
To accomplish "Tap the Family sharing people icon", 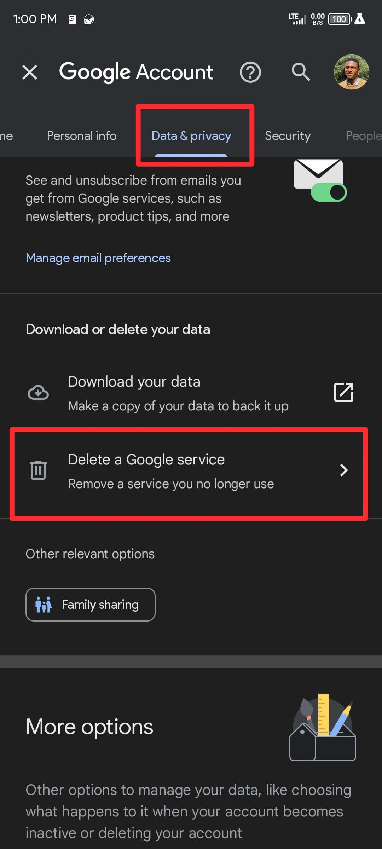I will pyautogui.click(x=44, y=605).
